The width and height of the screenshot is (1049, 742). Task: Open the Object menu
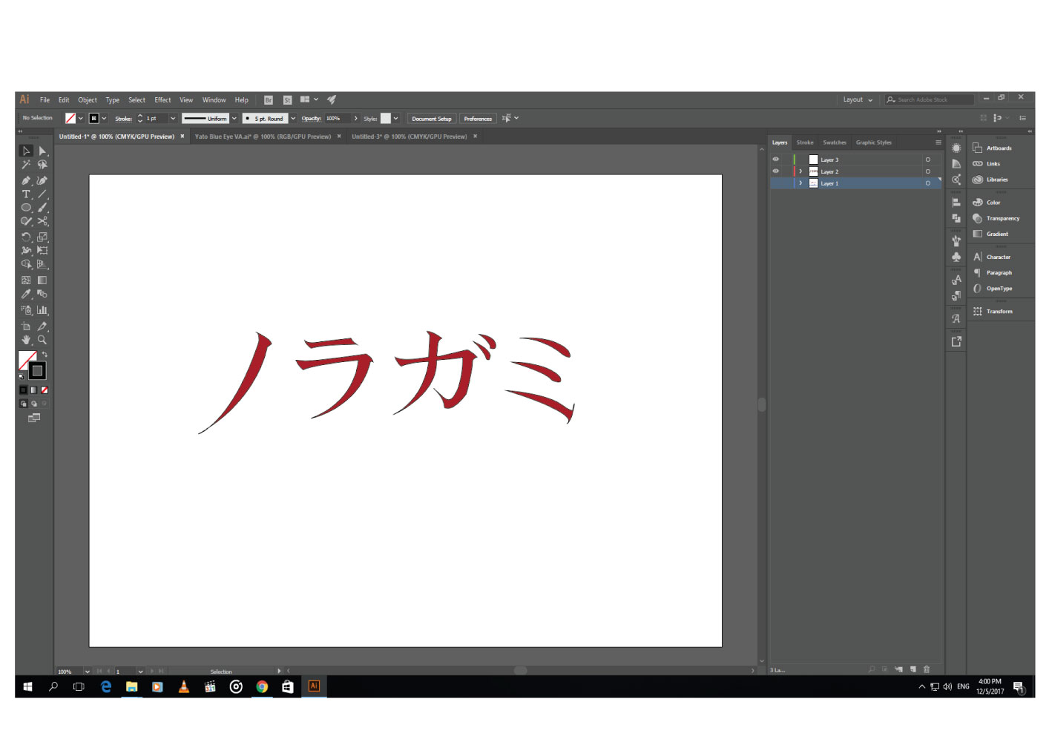(88, 100)
